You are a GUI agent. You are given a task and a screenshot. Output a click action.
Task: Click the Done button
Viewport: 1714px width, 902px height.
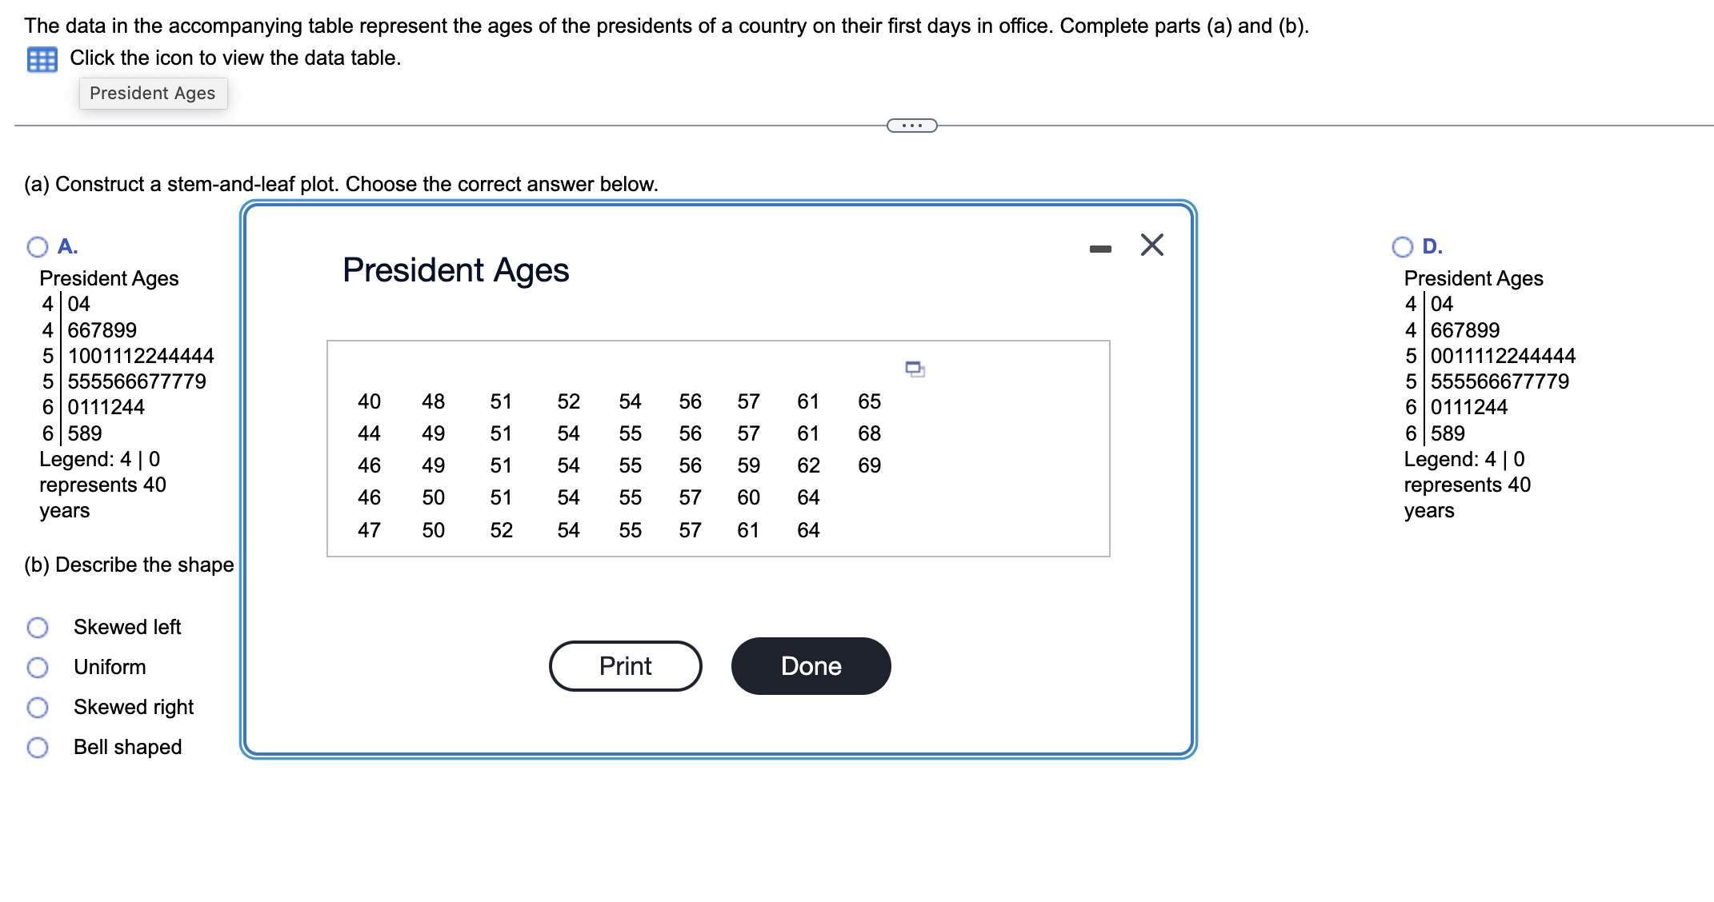(x=810, y=665)
